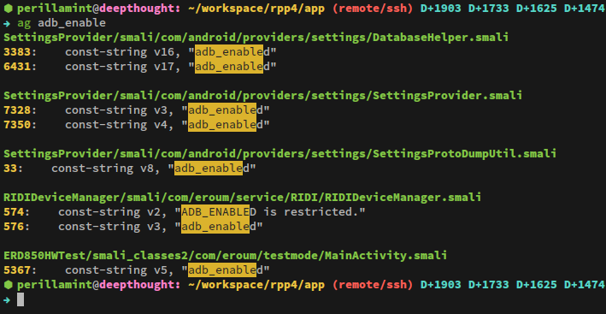Select highlighted match on the const-string v5 line
The image size is (606, 314).
pos(222,270)
